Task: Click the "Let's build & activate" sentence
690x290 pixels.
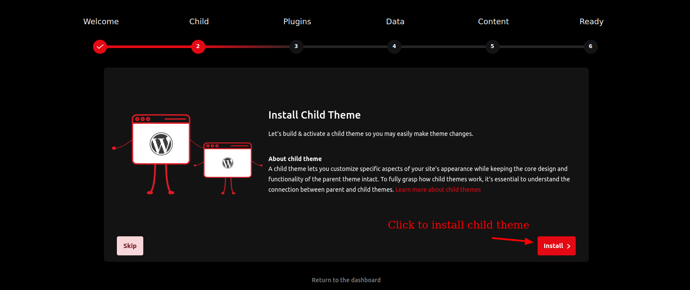Action: click(x=371, y=134)
